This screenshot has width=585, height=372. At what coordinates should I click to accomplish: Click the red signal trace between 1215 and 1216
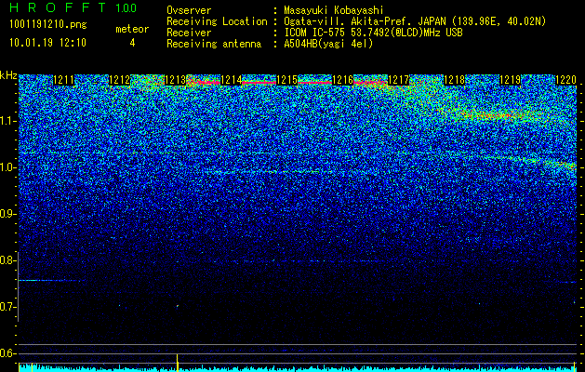coord(314,82)
